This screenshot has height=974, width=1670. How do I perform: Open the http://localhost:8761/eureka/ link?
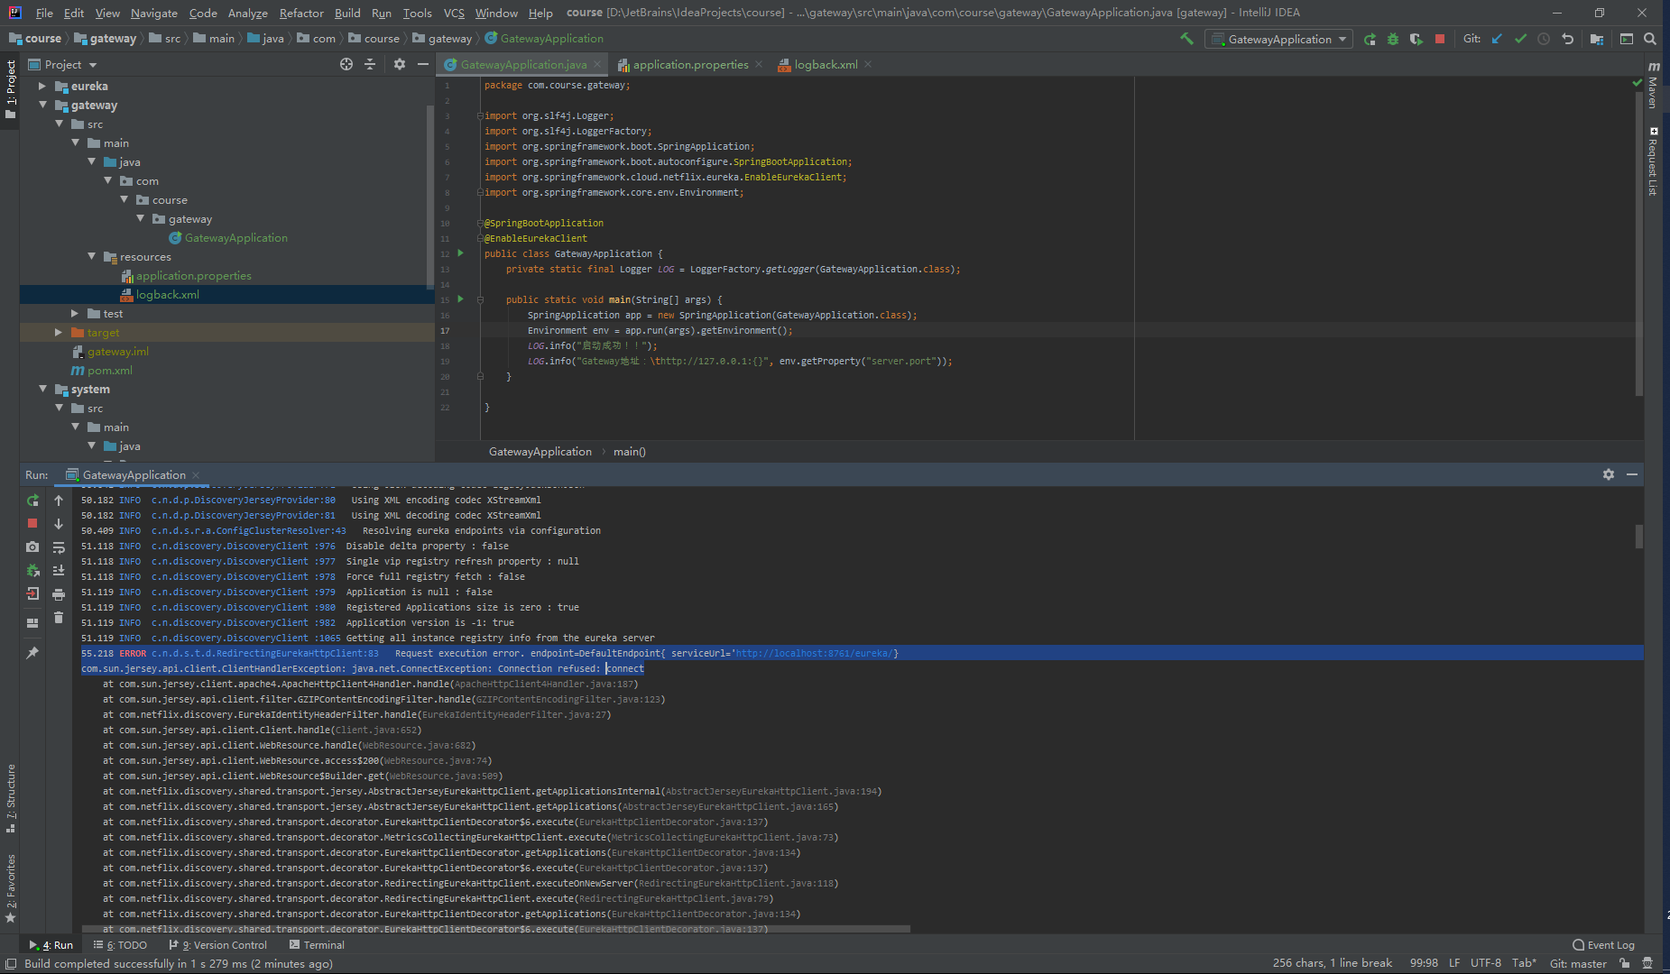pos(814,653)
